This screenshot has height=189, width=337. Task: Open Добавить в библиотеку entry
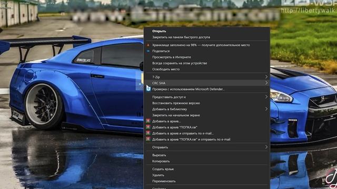coord(206,109)
